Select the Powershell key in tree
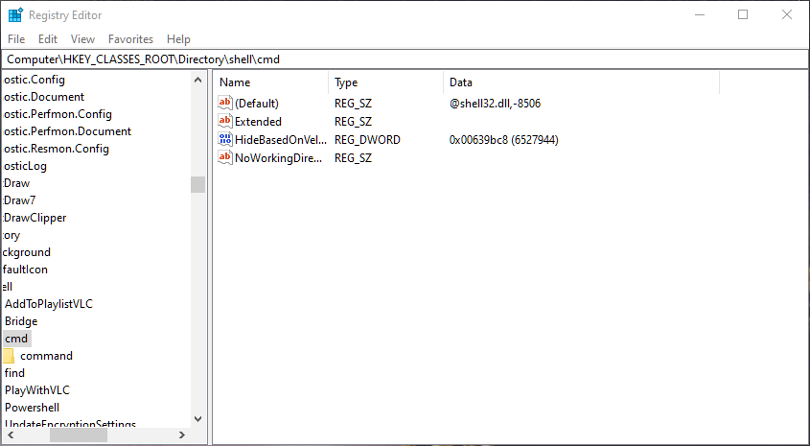 coord(32,408)
